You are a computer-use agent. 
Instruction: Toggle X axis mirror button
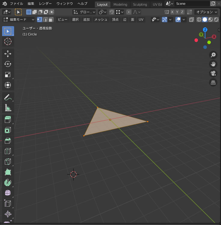pos(172,12)
